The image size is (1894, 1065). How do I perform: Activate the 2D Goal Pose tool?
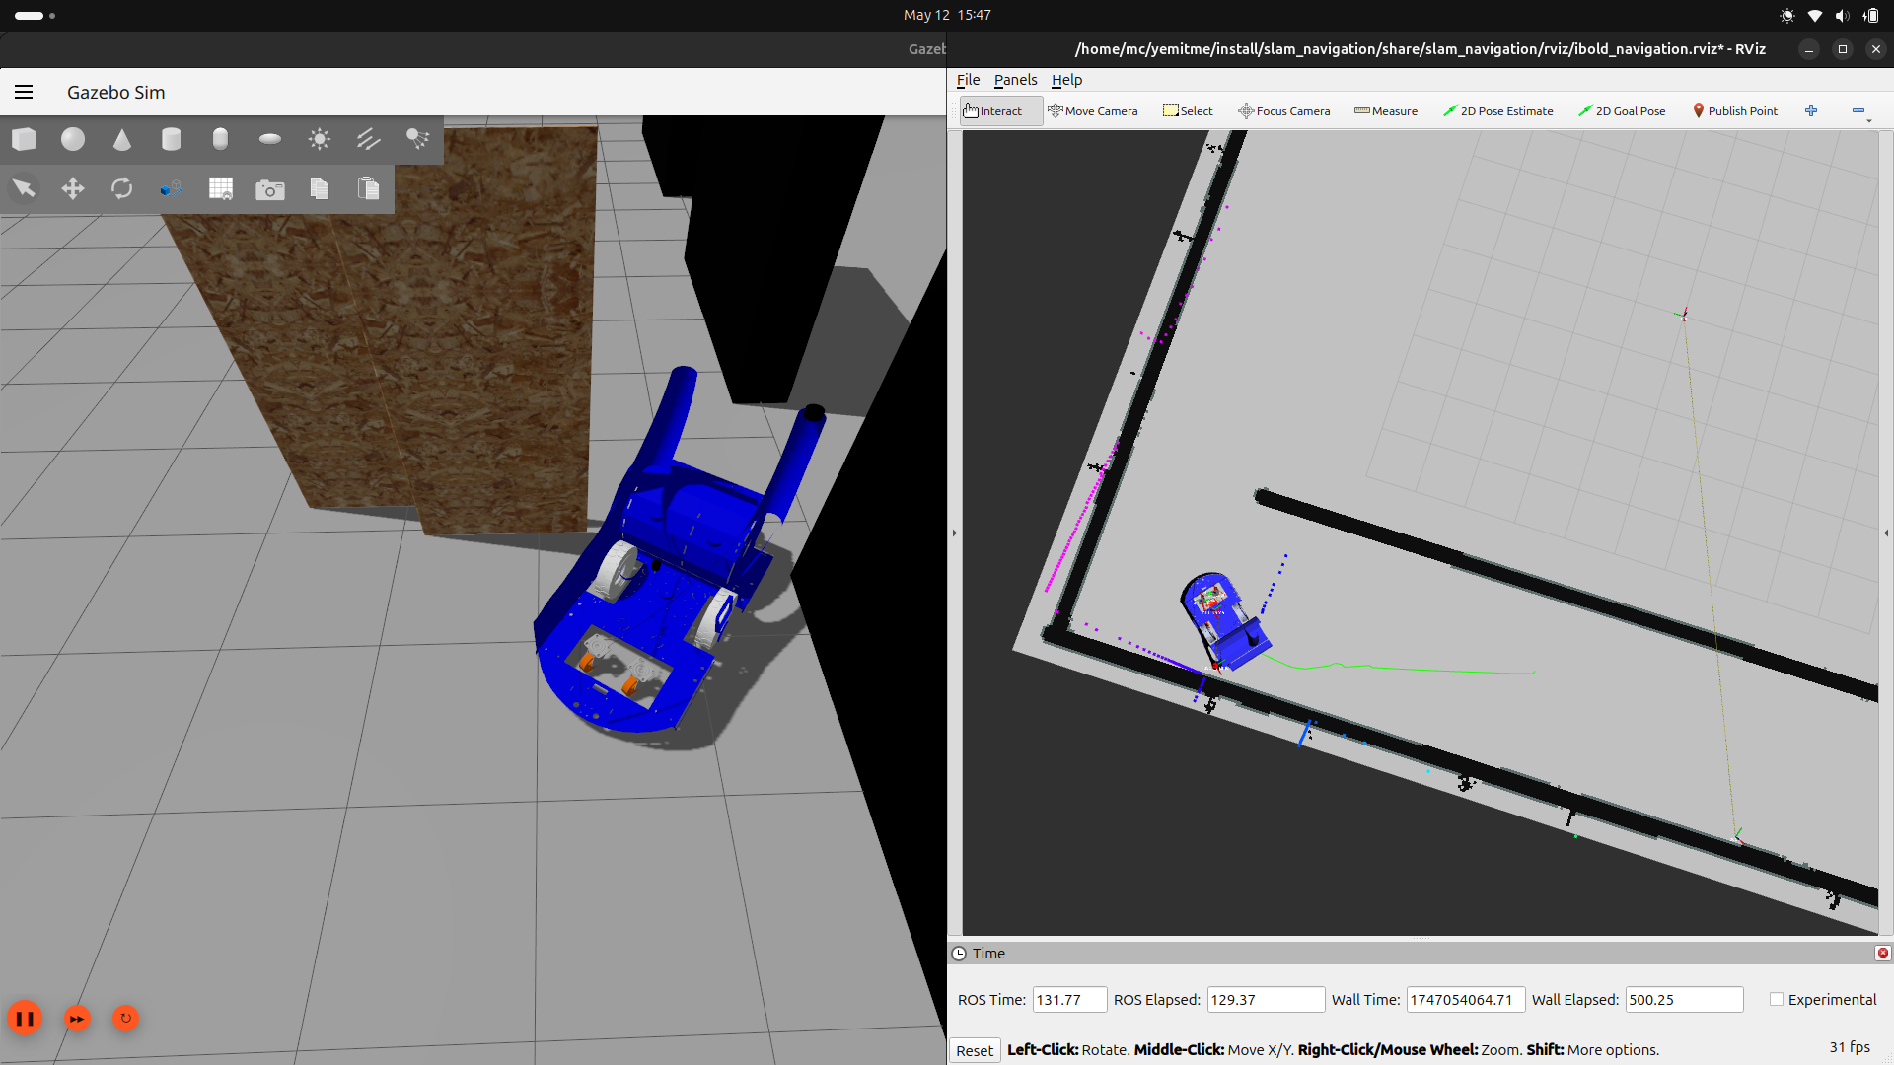pos(1622,111)
